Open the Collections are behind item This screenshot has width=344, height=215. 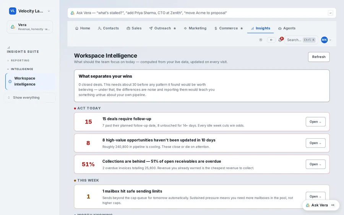pos(315,164)
